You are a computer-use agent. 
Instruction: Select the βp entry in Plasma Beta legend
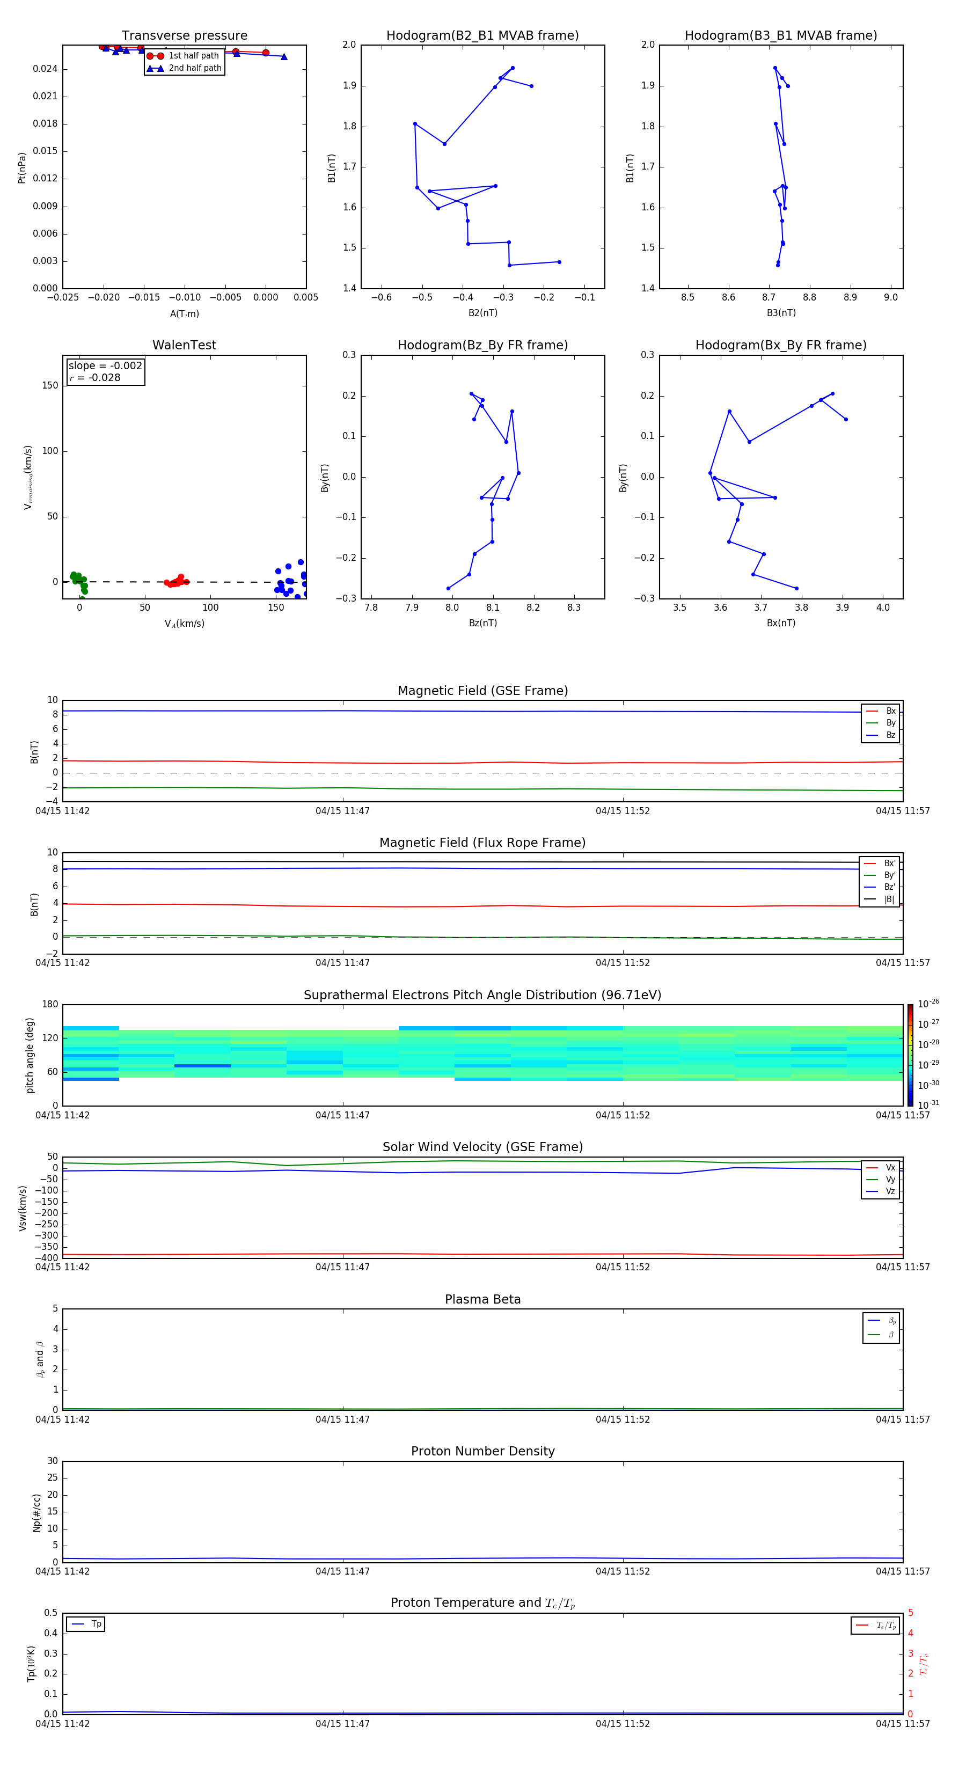(x=881, y=1321)
